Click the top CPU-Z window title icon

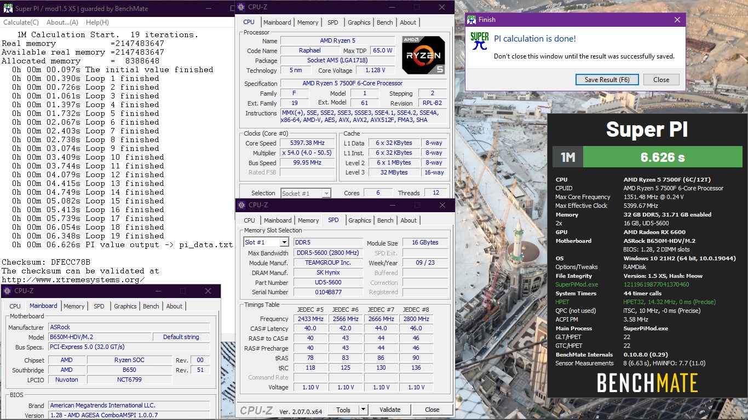[x=241, y=7]
